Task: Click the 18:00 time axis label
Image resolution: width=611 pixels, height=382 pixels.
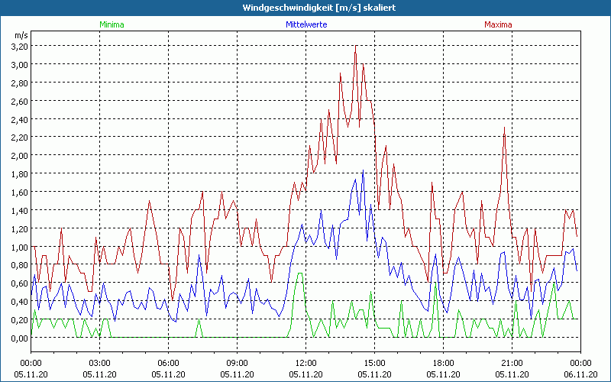Action: (x=444, y=364)
